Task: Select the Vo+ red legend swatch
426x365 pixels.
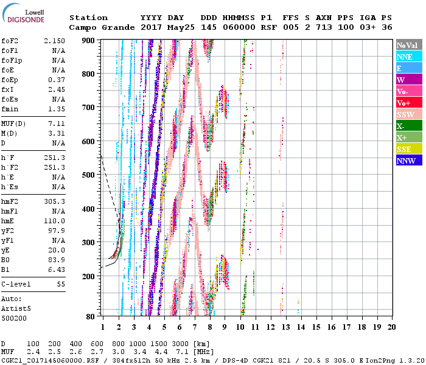Action: (409, 103)
